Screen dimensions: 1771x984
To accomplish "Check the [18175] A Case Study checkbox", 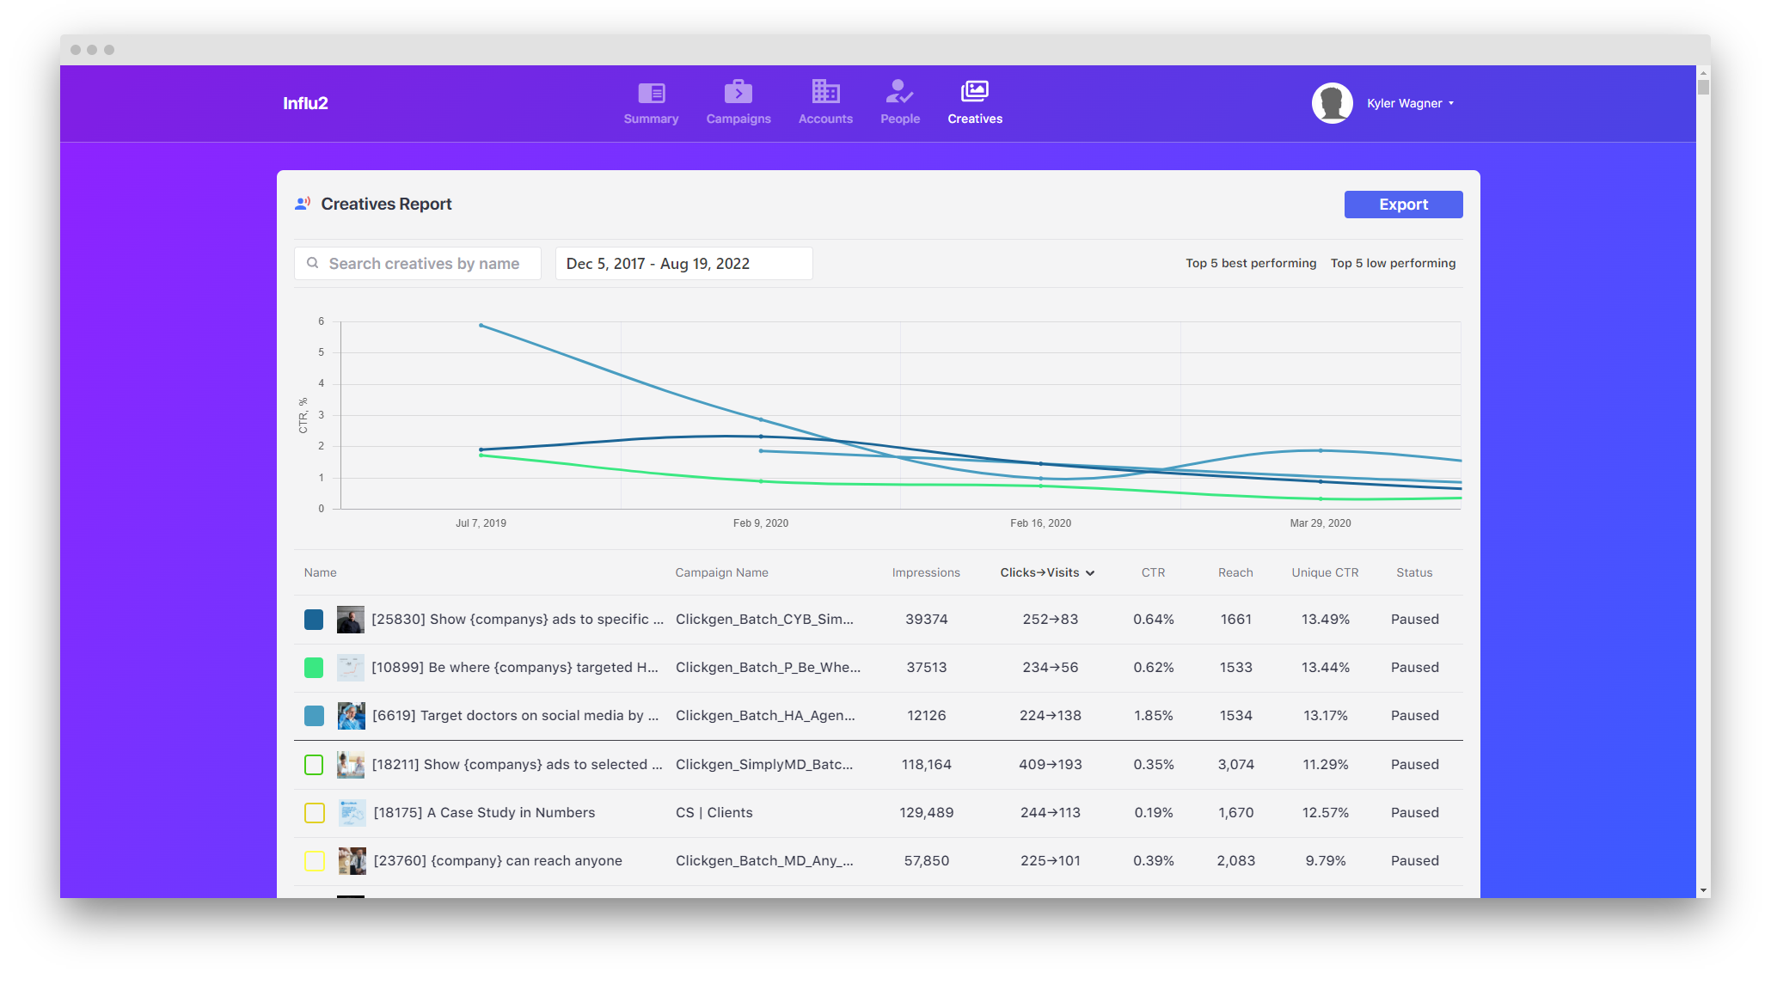I will pyautogui.click(x=314, y=813).
